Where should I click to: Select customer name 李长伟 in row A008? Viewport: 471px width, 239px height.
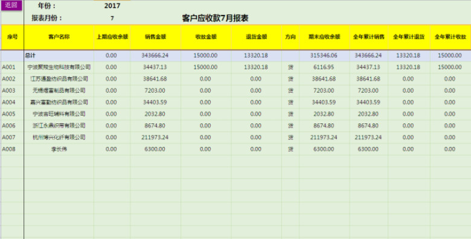pyautogui.click(x=59, y=149)
